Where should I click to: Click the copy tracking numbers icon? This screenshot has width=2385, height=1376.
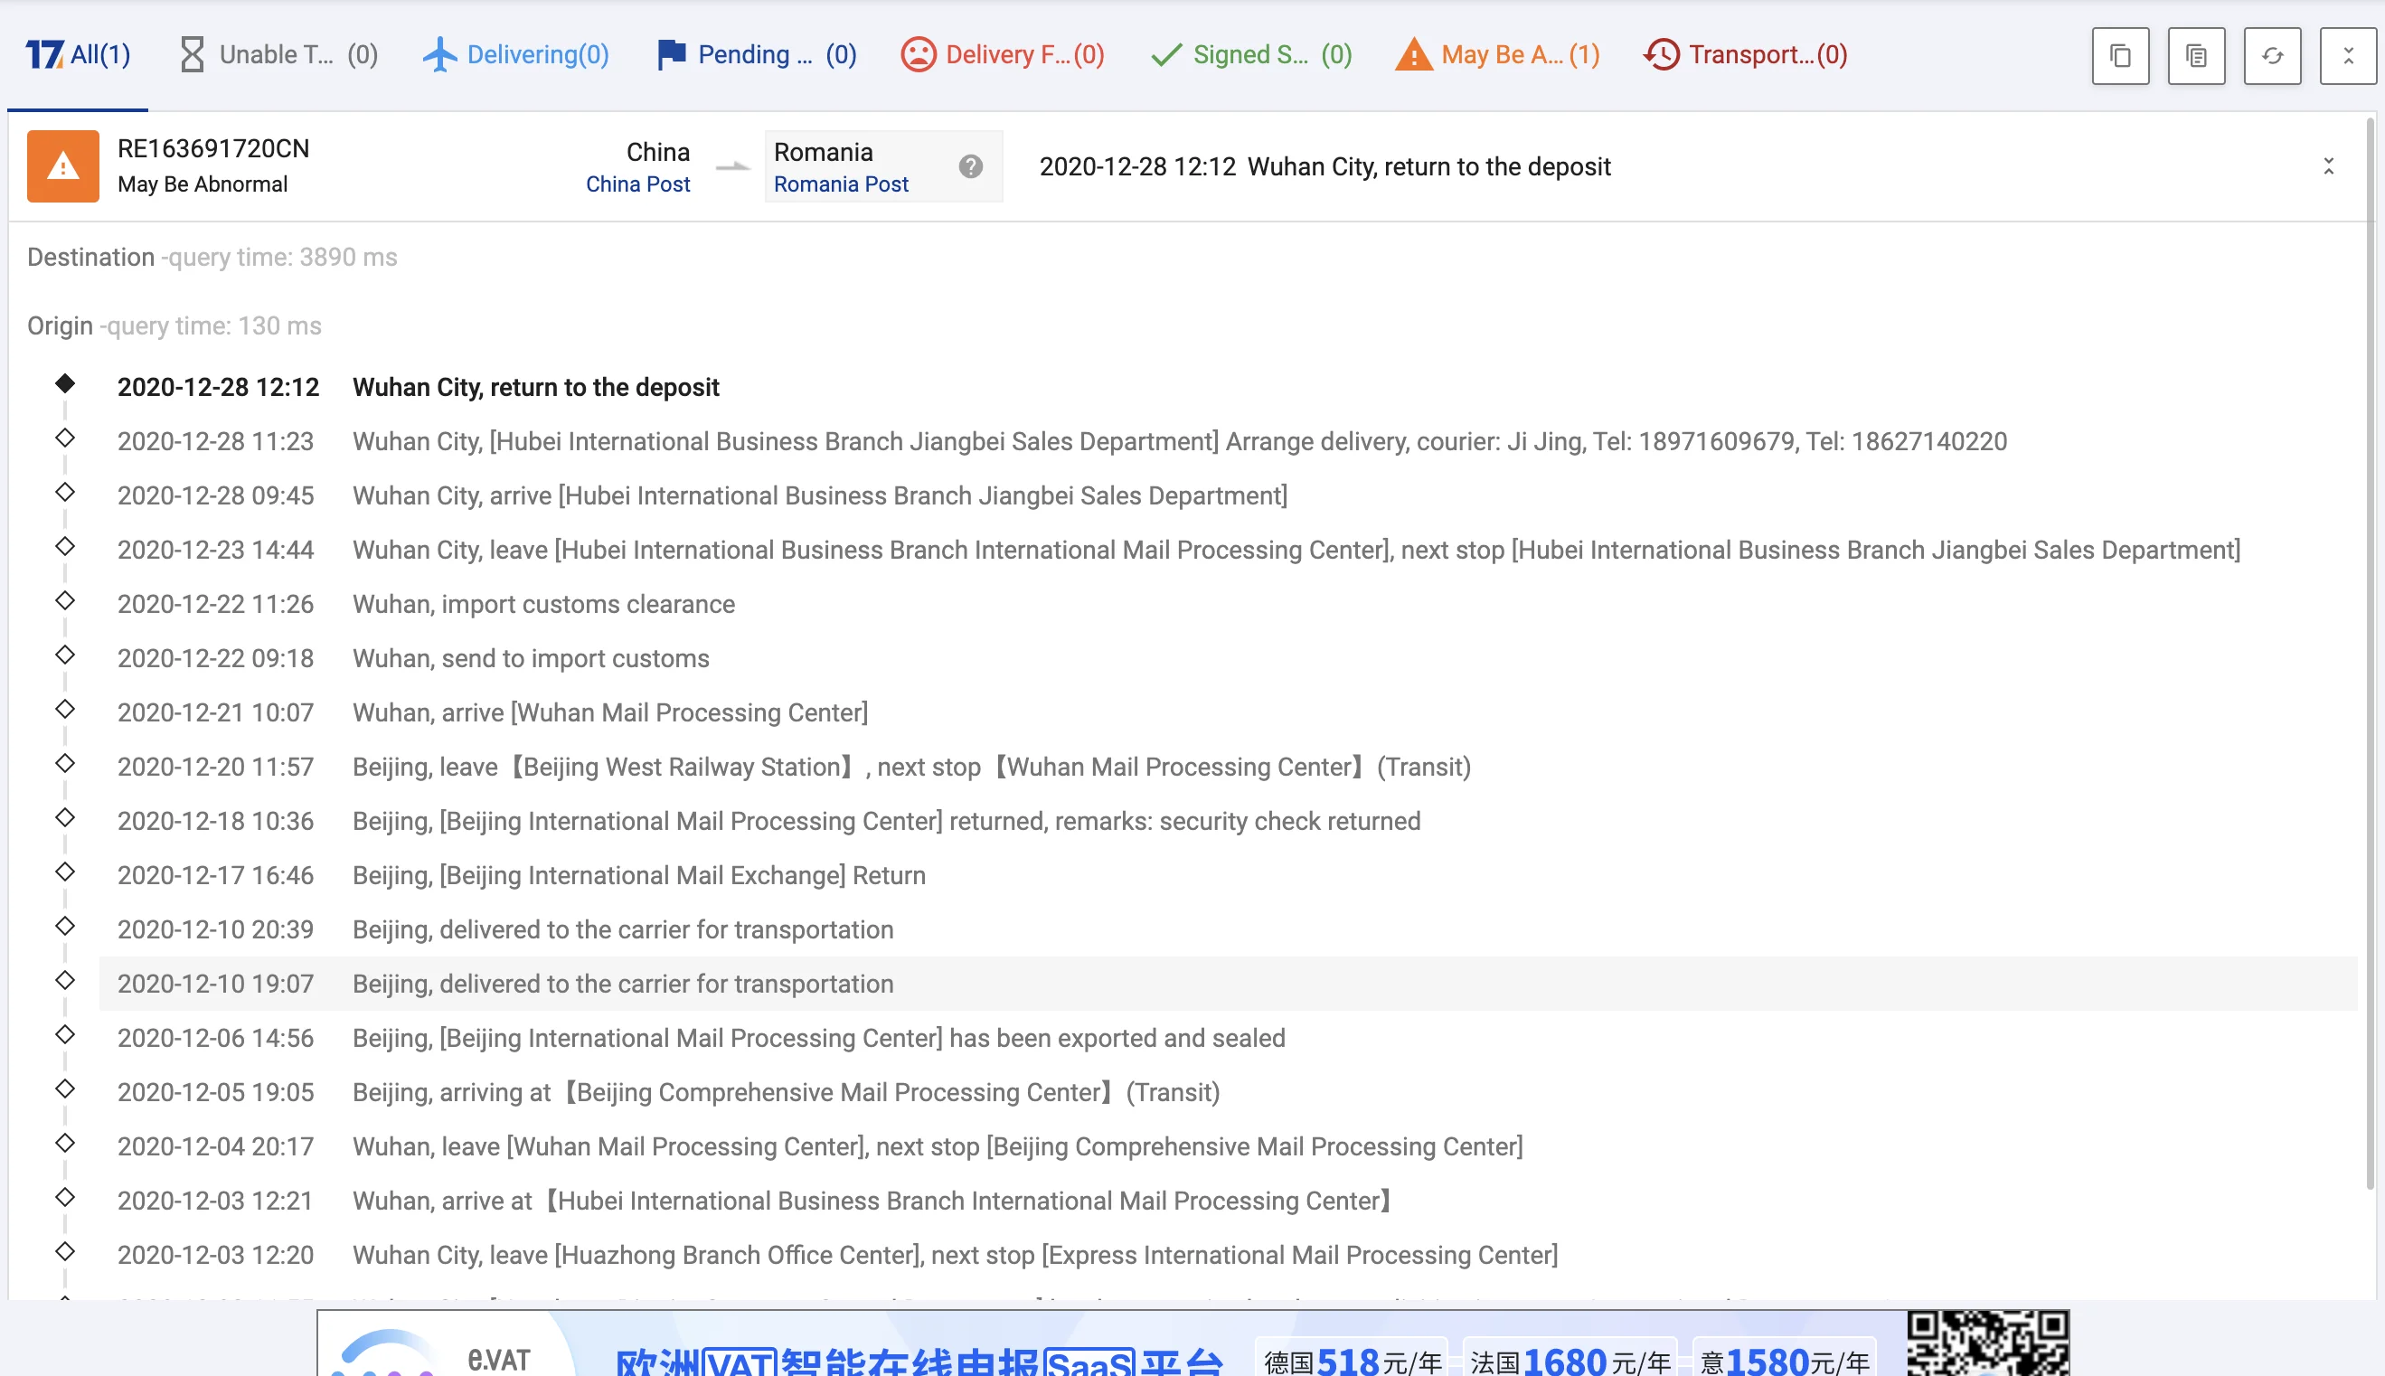[2119, 56]
